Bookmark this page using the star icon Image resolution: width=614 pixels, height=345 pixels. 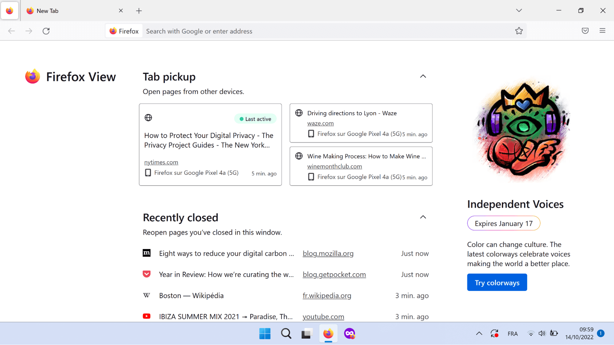coord(519,31)
